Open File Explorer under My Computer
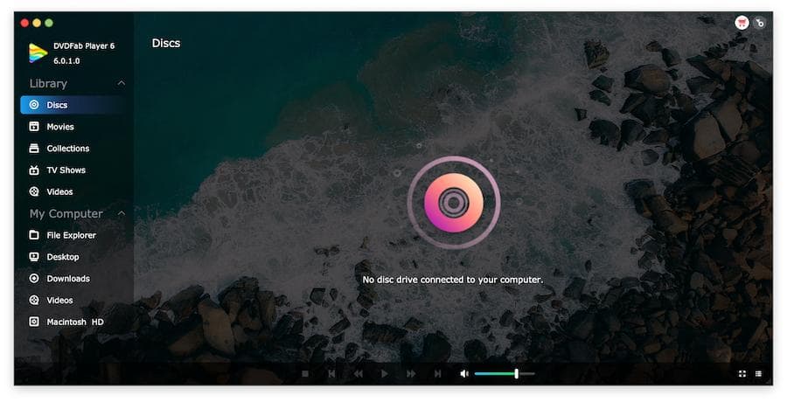This screenshot has width=787, height=402. pos(73,235)
